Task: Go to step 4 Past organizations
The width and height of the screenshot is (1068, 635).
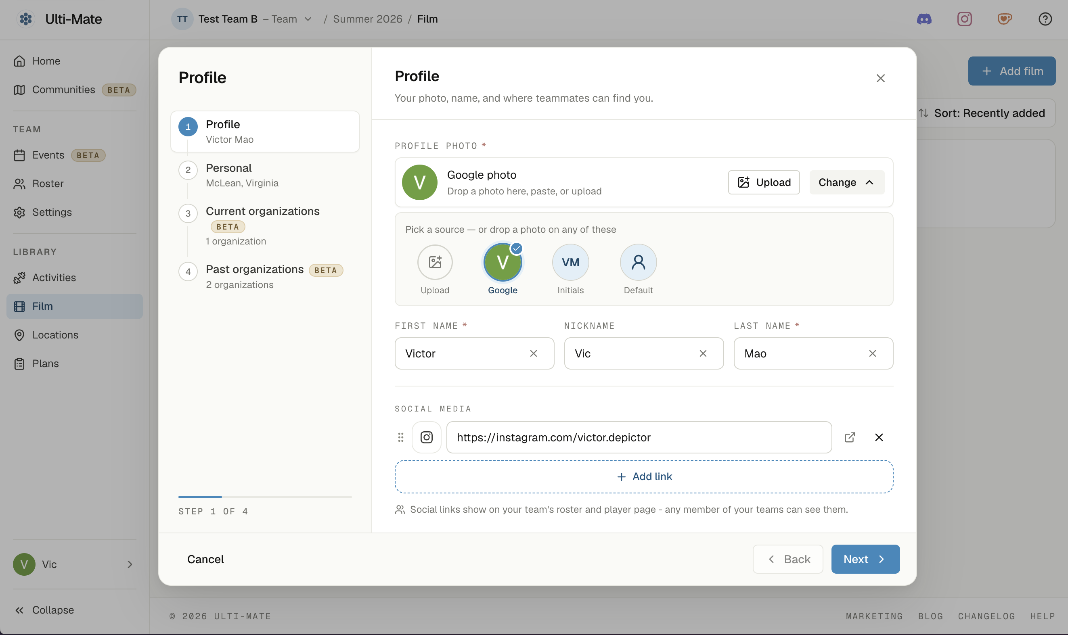Action: pos(265,277)
